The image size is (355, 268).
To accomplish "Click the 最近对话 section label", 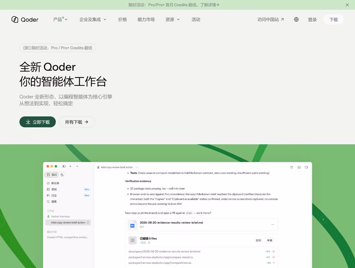I will [x=52, y=232].
